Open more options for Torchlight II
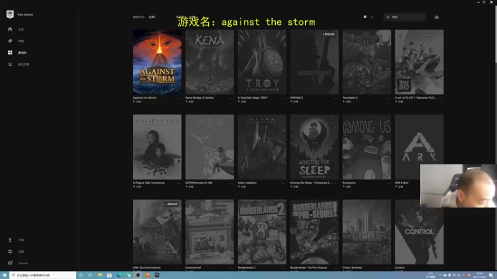The width and height of the screenshot is (497, 279). pos(388,99)
